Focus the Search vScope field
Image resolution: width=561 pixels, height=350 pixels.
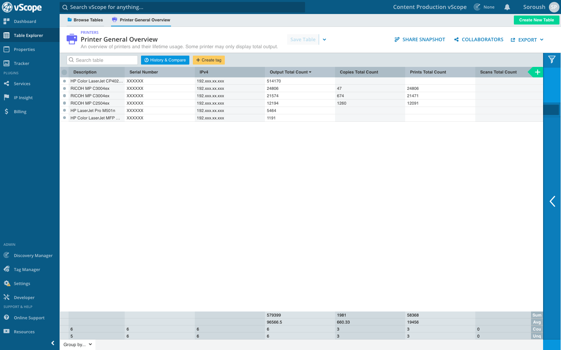(x=182, y=7)
